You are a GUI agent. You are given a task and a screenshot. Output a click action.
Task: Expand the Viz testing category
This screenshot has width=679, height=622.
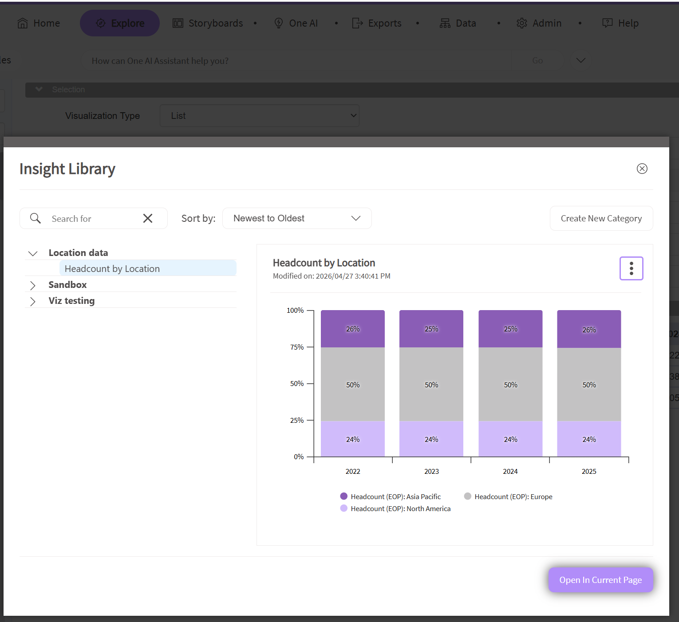[33, 301]
